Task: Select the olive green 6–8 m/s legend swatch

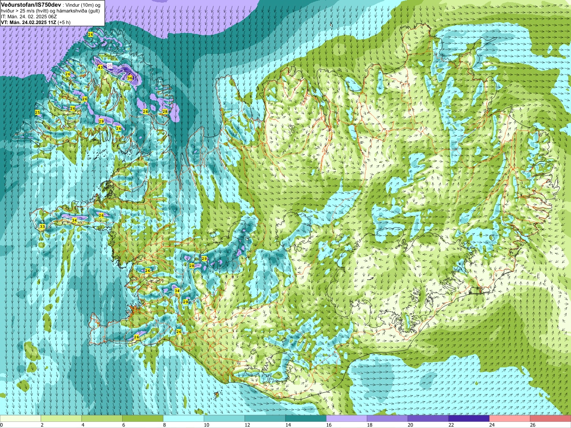Action: pos(143,419)
